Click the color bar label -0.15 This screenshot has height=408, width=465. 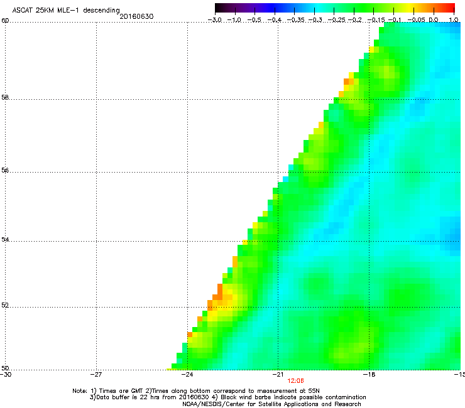376,20
